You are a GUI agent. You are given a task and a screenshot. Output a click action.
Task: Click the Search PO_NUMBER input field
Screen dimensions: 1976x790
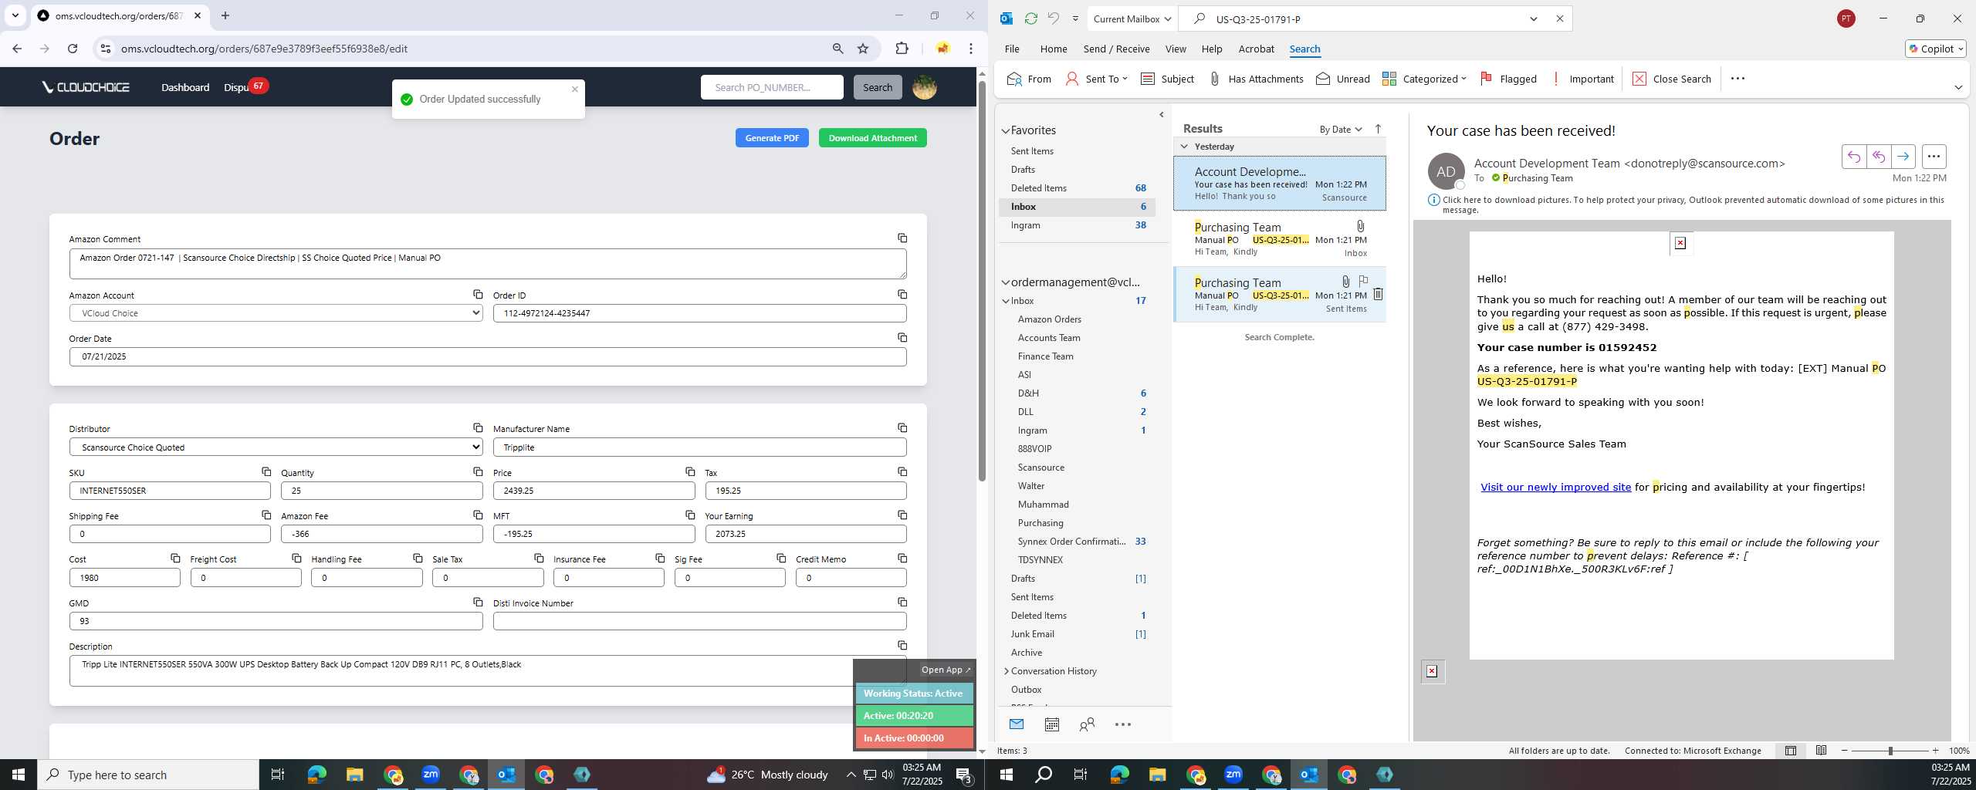[772, 87]
